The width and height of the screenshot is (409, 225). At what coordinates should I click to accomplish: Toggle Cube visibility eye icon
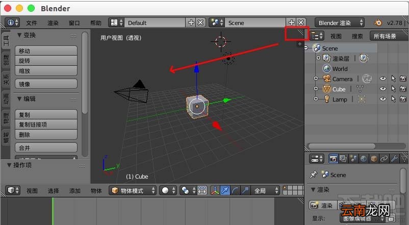tap(382, 89)
